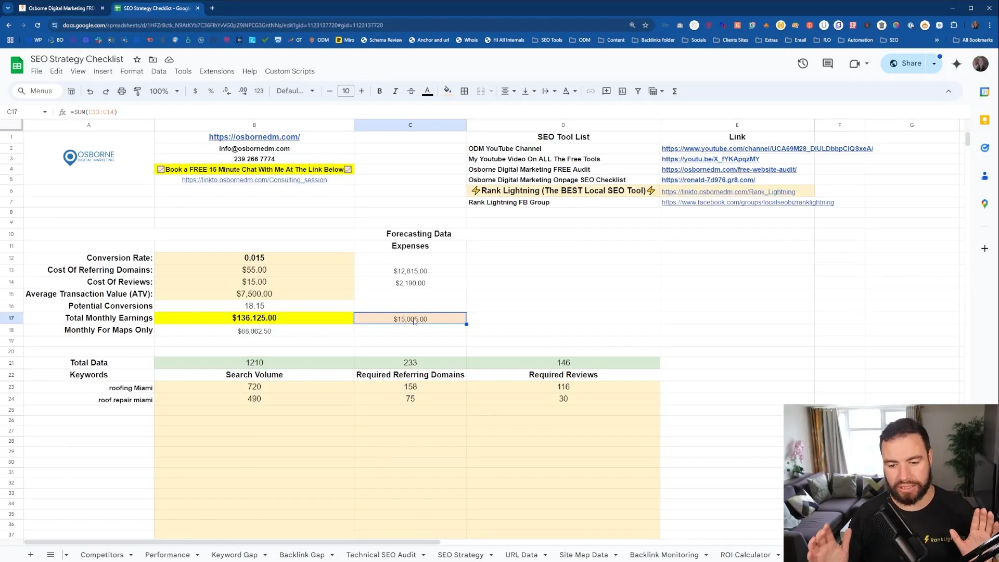The height and width of the screenshot is (562, 999).
Task: Open horizontal align dropdown
Action: (x=508, y=91)
